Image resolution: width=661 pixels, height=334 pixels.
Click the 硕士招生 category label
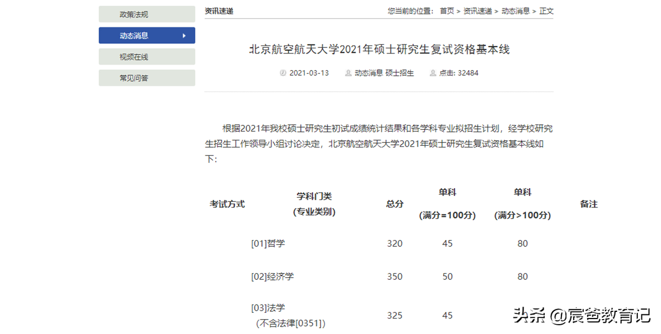click(399, 73)
